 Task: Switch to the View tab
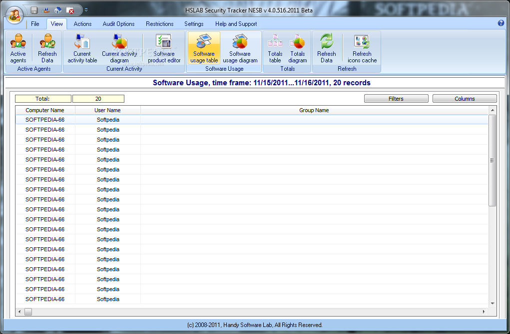56,24
